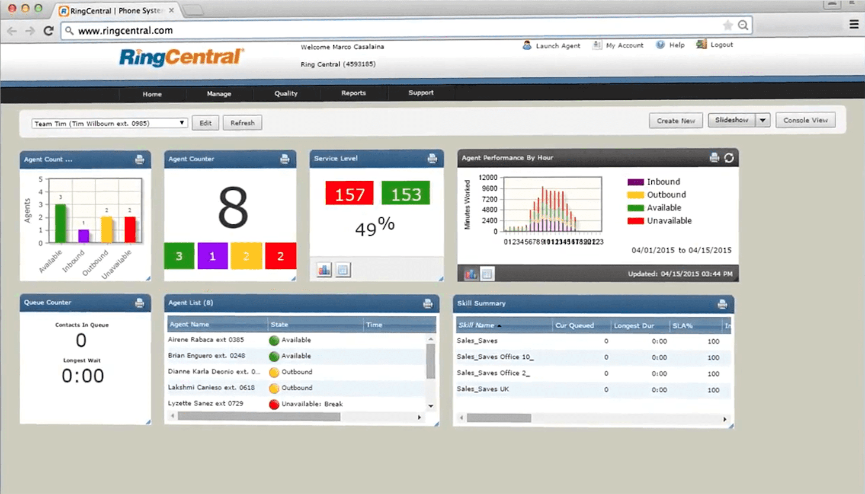
Task: Open the Reports menu
Action: [353, 93]
